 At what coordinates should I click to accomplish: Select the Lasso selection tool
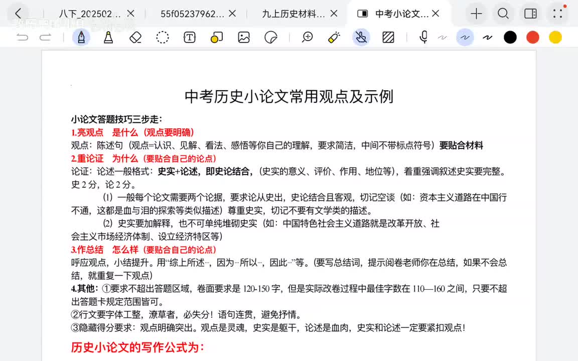click(162, 37)
